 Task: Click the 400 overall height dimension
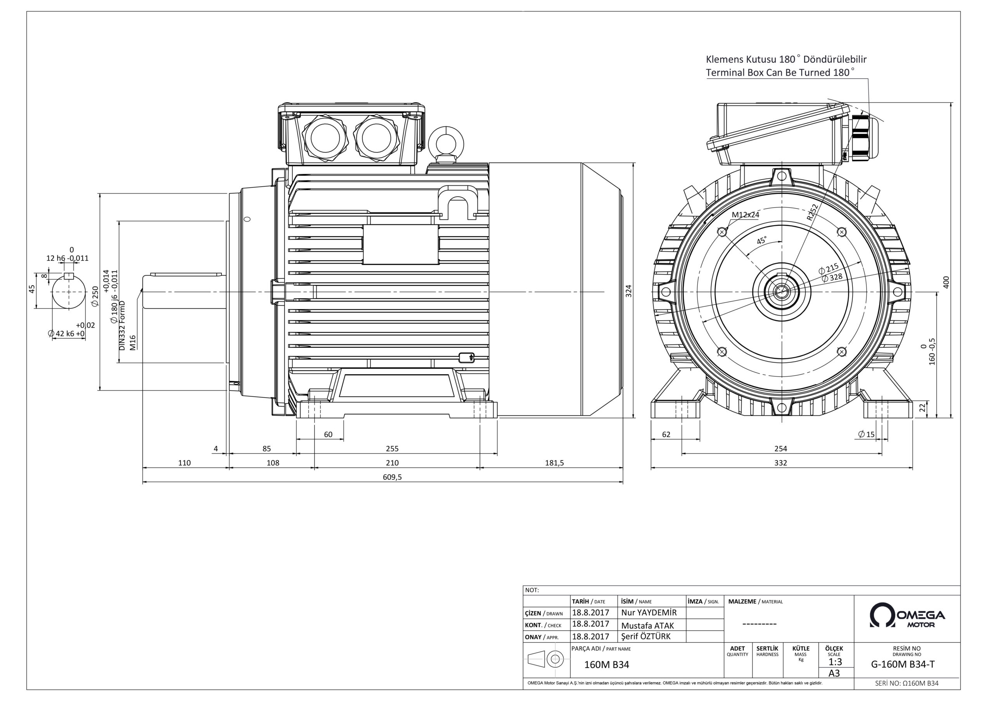[x=946, y=282]
